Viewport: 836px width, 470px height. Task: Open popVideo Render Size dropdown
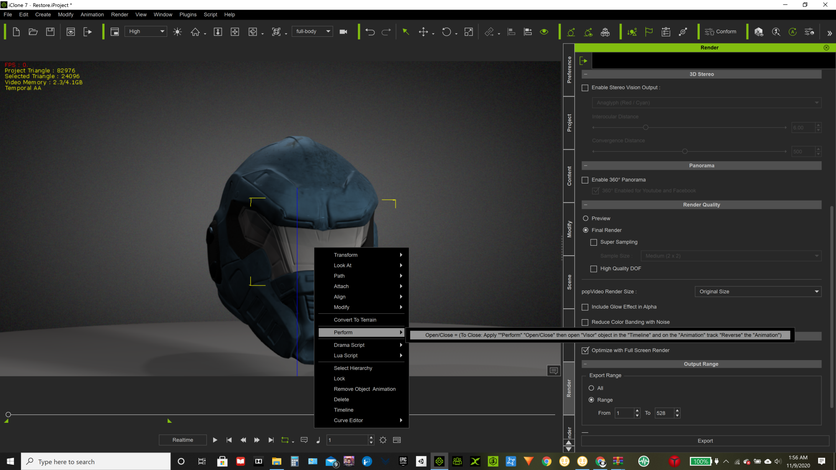click(758, 292)
